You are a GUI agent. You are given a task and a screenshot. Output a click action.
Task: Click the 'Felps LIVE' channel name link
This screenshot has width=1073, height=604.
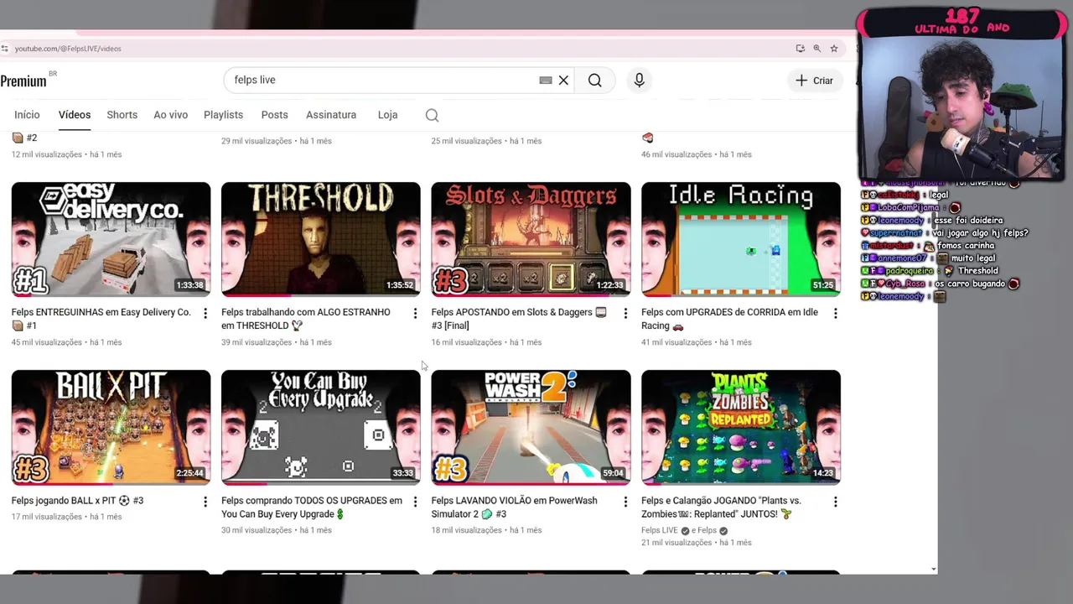point(659,530)
